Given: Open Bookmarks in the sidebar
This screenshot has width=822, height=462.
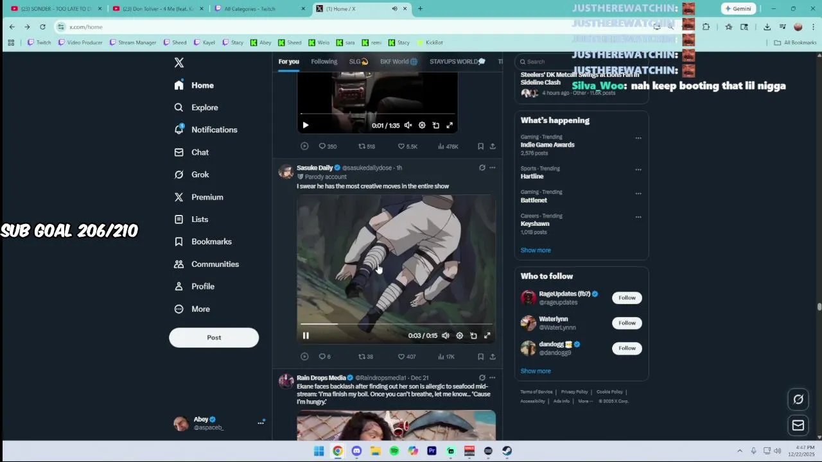Looking at the screenshot, I should pyautogui.click(x=203, y=241).
